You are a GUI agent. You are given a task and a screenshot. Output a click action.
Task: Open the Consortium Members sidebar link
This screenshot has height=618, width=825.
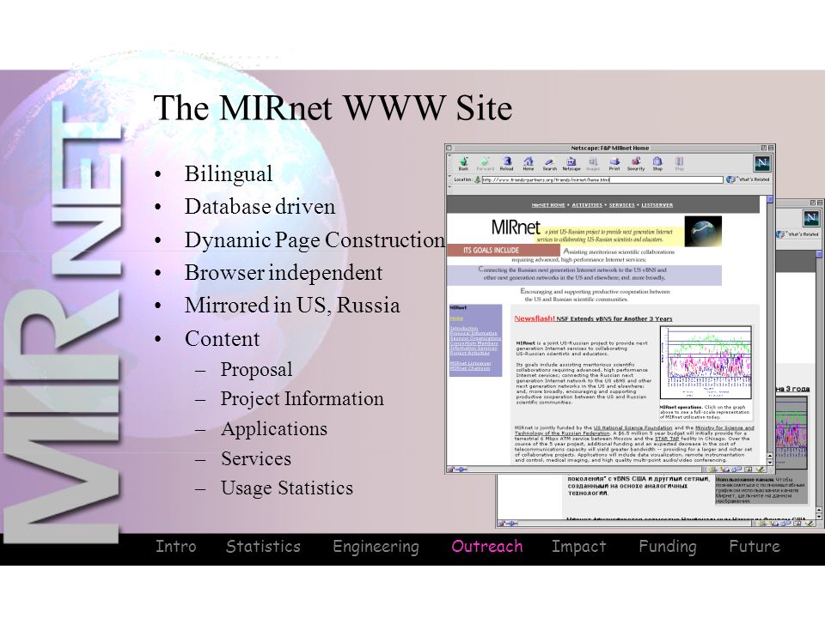pyautogui.click(x=474, y=343)
